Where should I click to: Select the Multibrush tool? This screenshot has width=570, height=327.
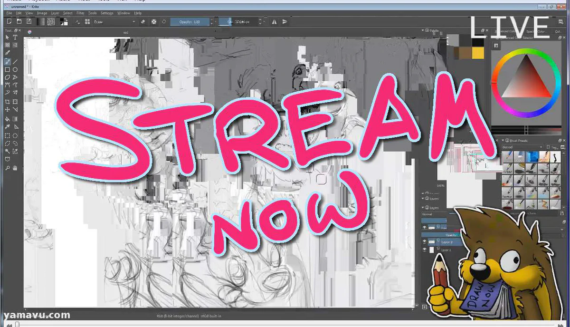(15, 92)
